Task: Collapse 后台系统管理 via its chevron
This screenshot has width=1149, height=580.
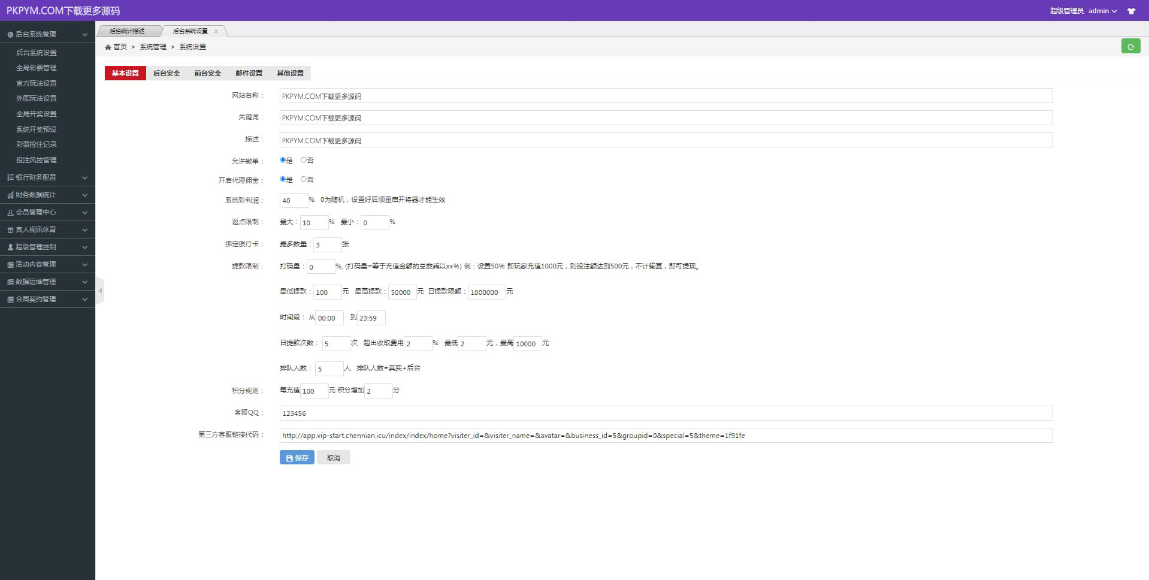Action: coord(84,35)
